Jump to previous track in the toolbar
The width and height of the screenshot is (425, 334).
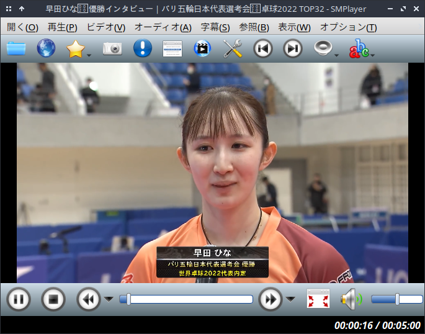click(262, 48)
